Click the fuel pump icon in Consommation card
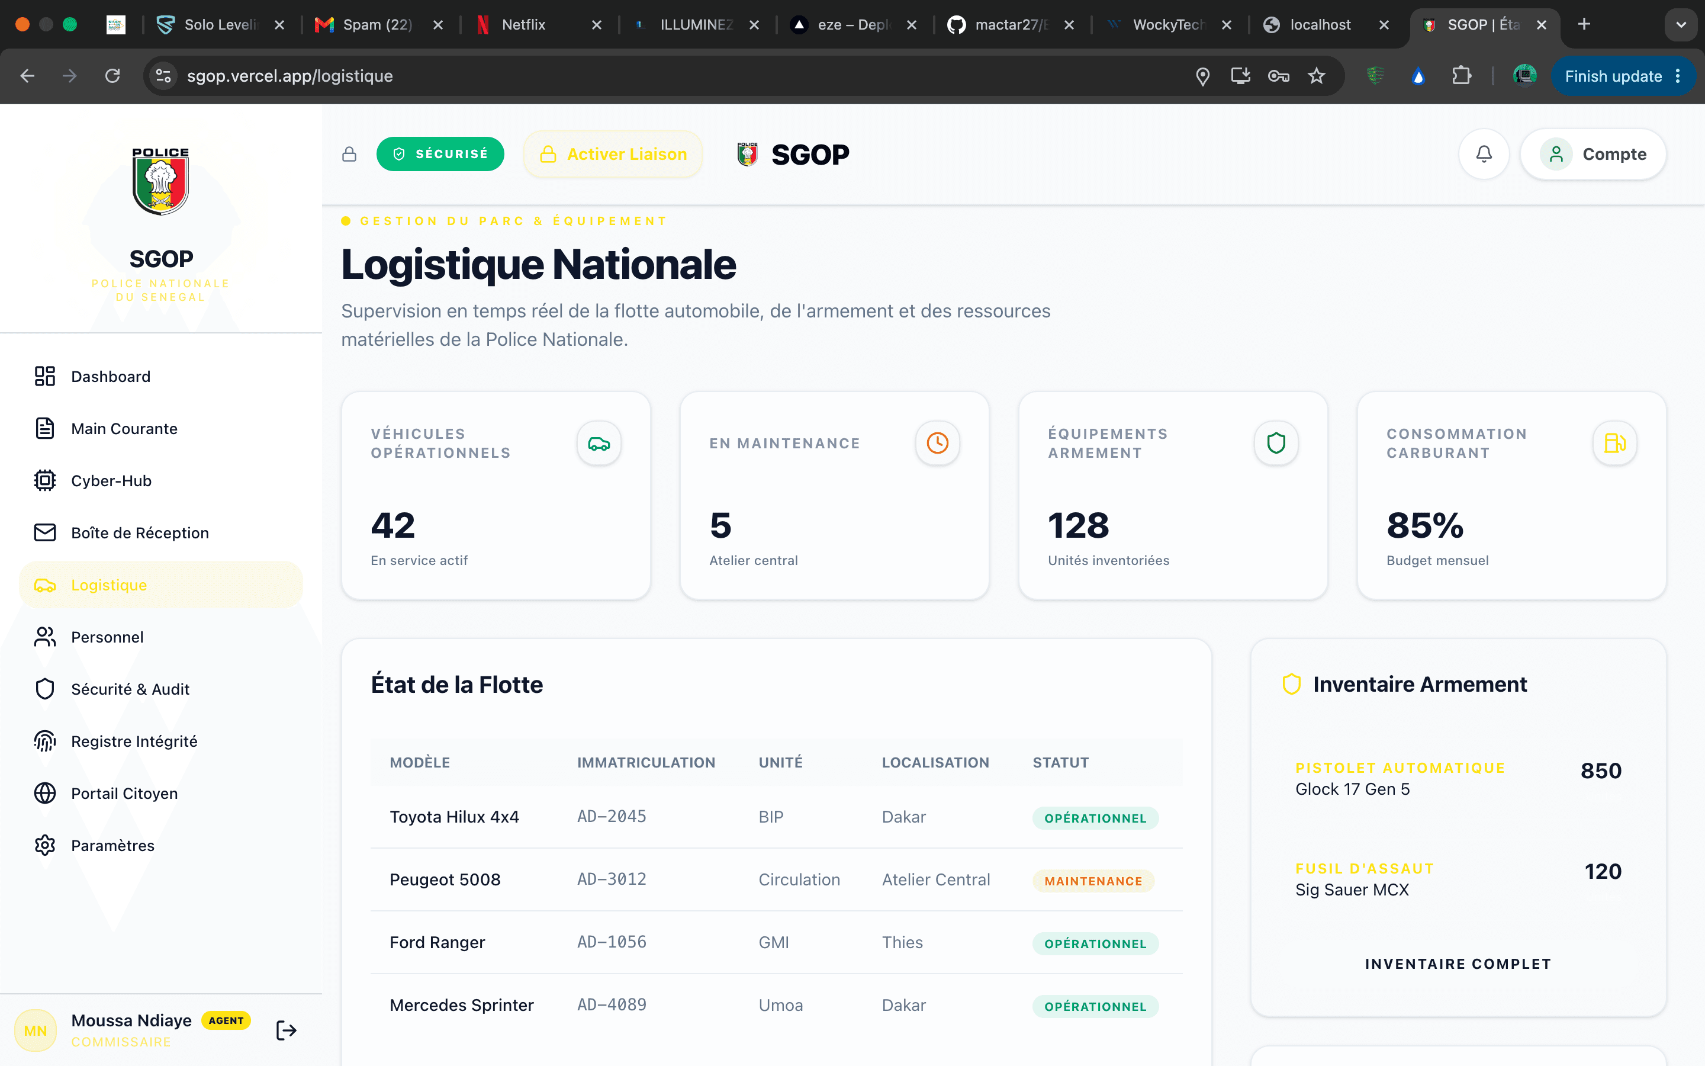Viewport: 1705px width, 1066px height. 1614,443
